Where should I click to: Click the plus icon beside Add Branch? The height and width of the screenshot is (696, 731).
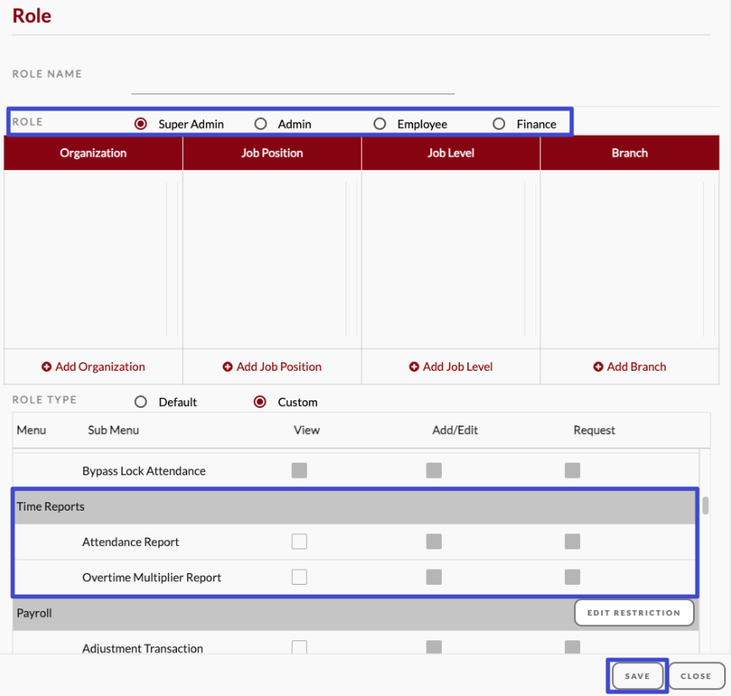pos(598,367)
